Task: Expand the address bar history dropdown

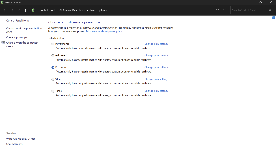Action: (x=218, y=10)
